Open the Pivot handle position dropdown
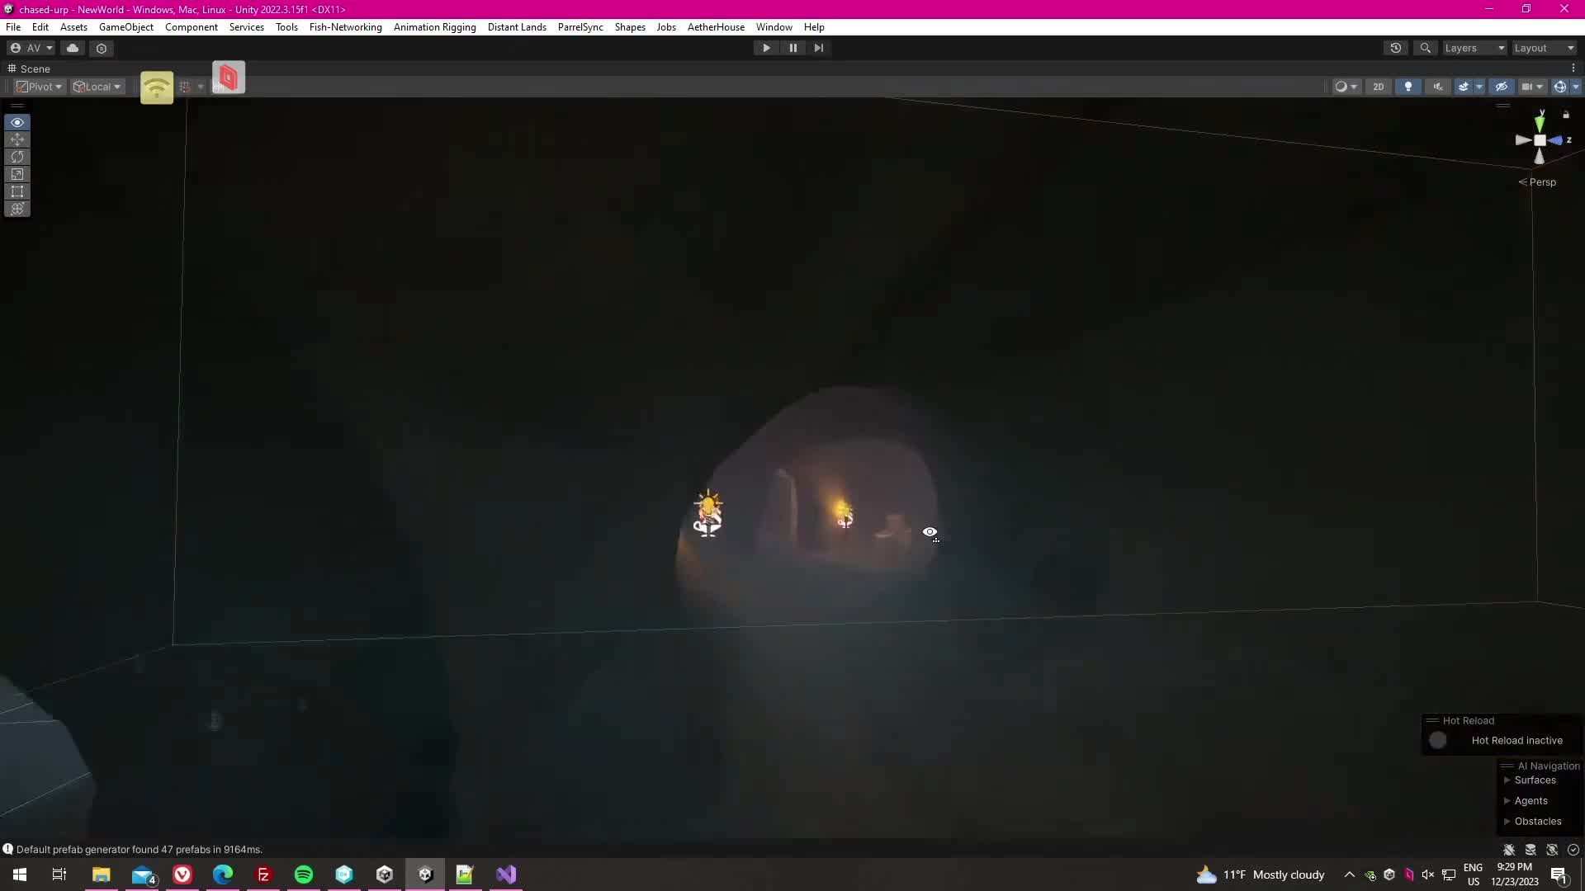This screenshot has width=1585, height=891. [x=40, y=87]
